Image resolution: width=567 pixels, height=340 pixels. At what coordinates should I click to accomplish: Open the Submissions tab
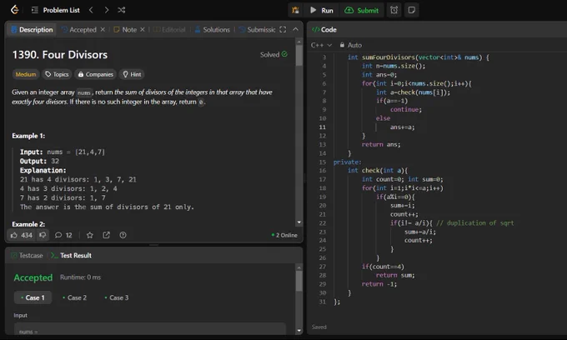point(258,30)
